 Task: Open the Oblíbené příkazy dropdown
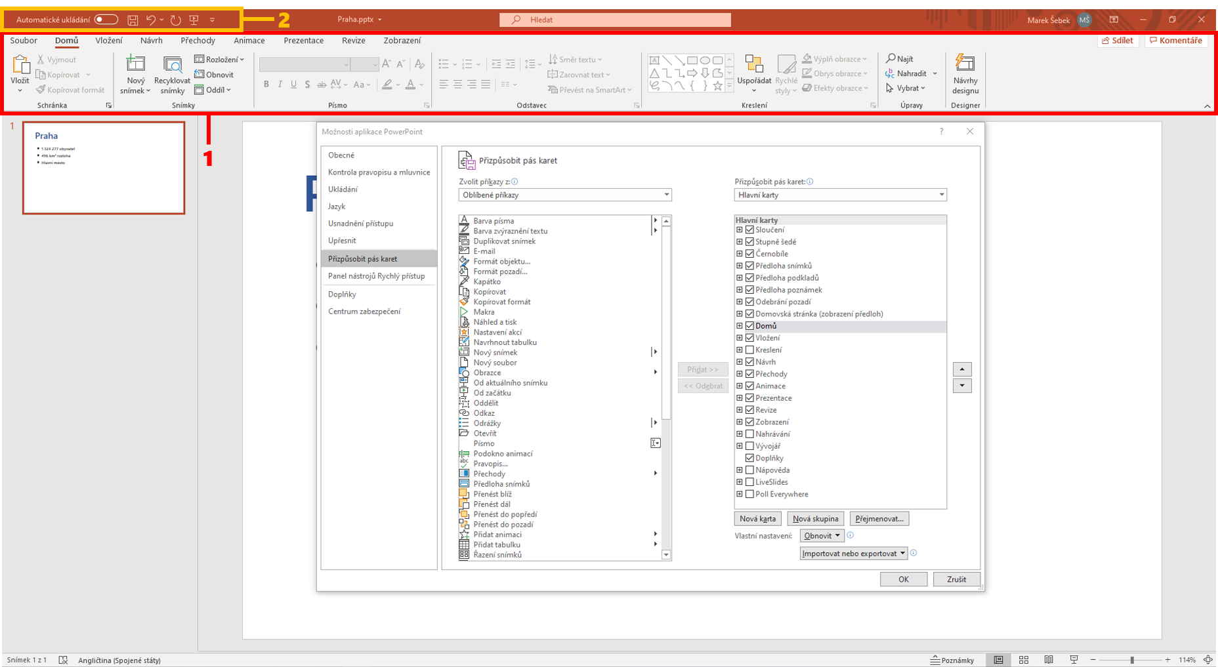pos(564,195)
